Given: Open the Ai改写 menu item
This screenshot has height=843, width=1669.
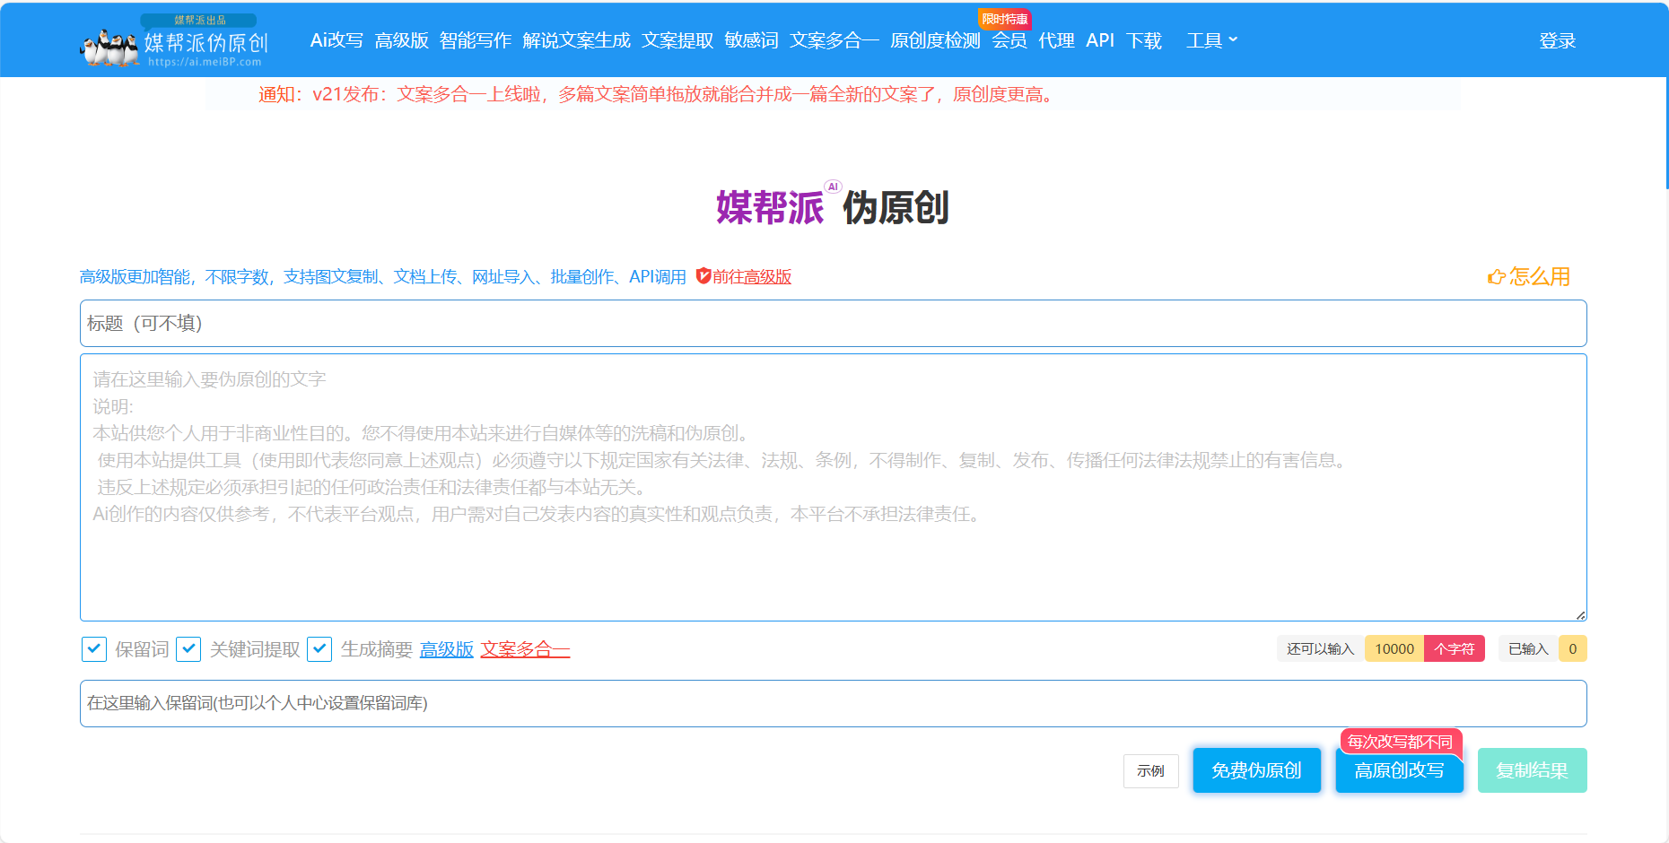Looking at the screenshot, I should pyautogui.click(x=336, y=40).
